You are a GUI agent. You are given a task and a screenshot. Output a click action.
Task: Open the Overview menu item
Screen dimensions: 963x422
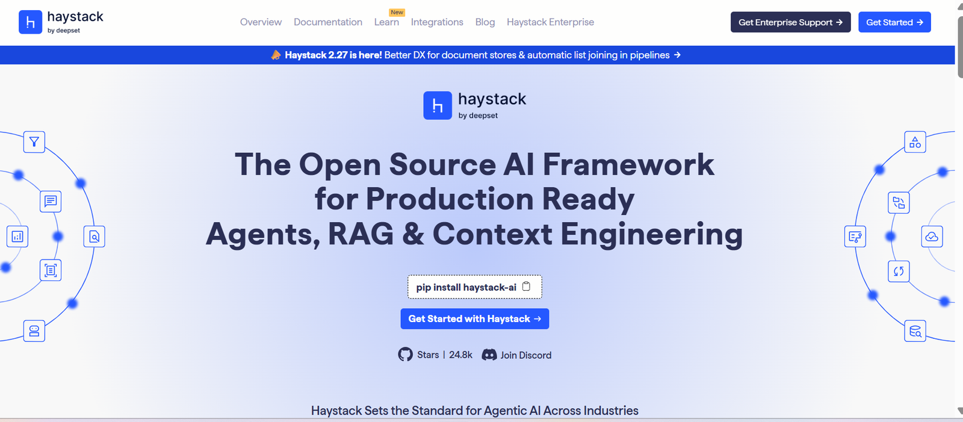(x=261, y=22)
